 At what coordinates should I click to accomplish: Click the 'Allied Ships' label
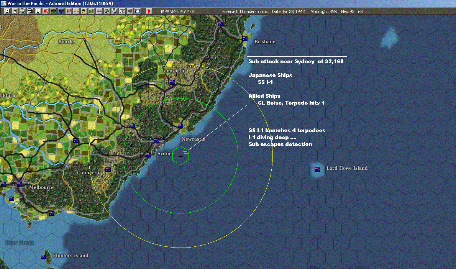click(x=264, y=96)
